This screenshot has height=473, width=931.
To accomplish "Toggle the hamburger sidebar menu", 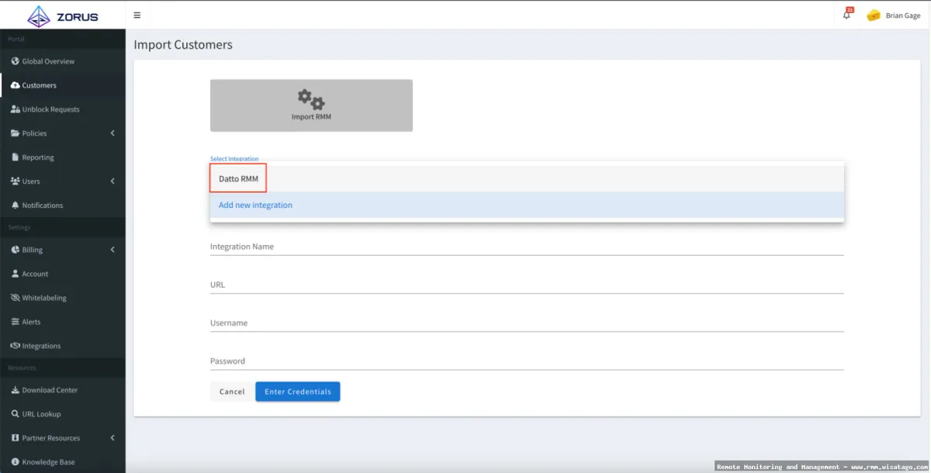I will coord(137,15).
